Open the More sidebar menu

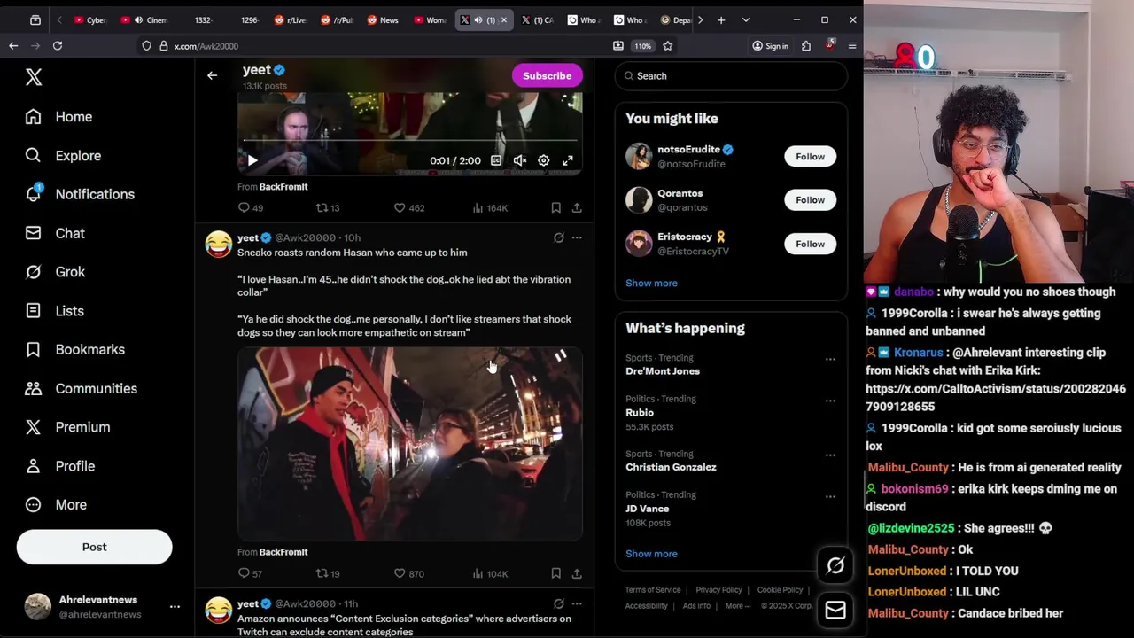point(57,505)
